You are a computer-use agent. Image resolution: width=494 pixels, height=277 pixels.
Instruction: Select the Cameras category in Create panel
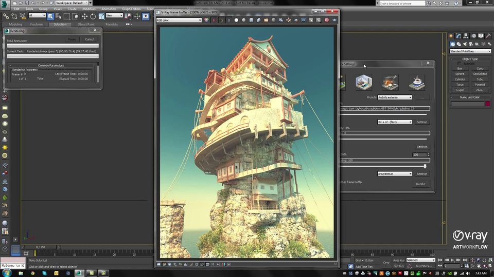click(471, 44)
